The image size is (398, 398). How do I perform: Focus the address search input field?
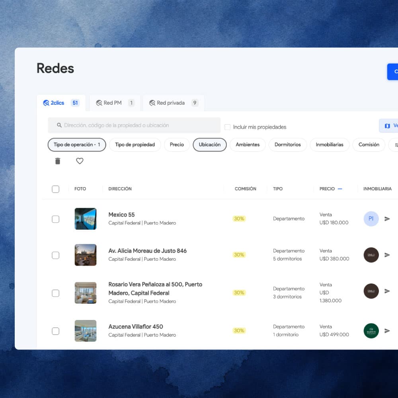[x=134, y=125]
